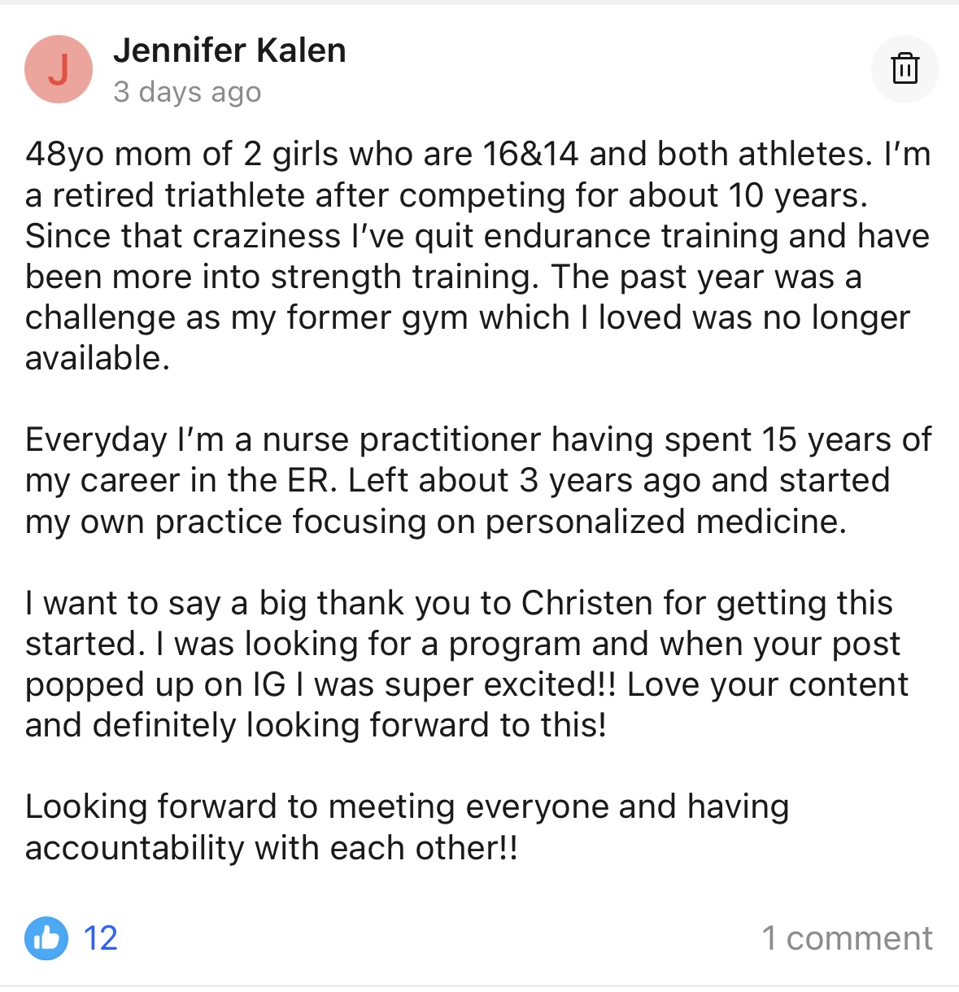View who liked by clicking 12
Viewport: 959px width, 992px height.
(x=101, y=937)
